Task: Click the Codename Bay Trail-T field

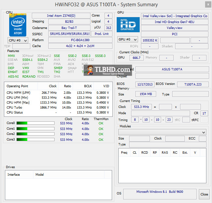Action: tap(69, 28)
